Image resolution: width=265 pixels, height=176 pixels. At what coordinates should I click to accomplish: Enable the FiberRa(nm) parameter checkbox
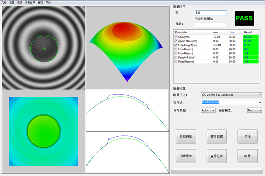coord(176,49)
